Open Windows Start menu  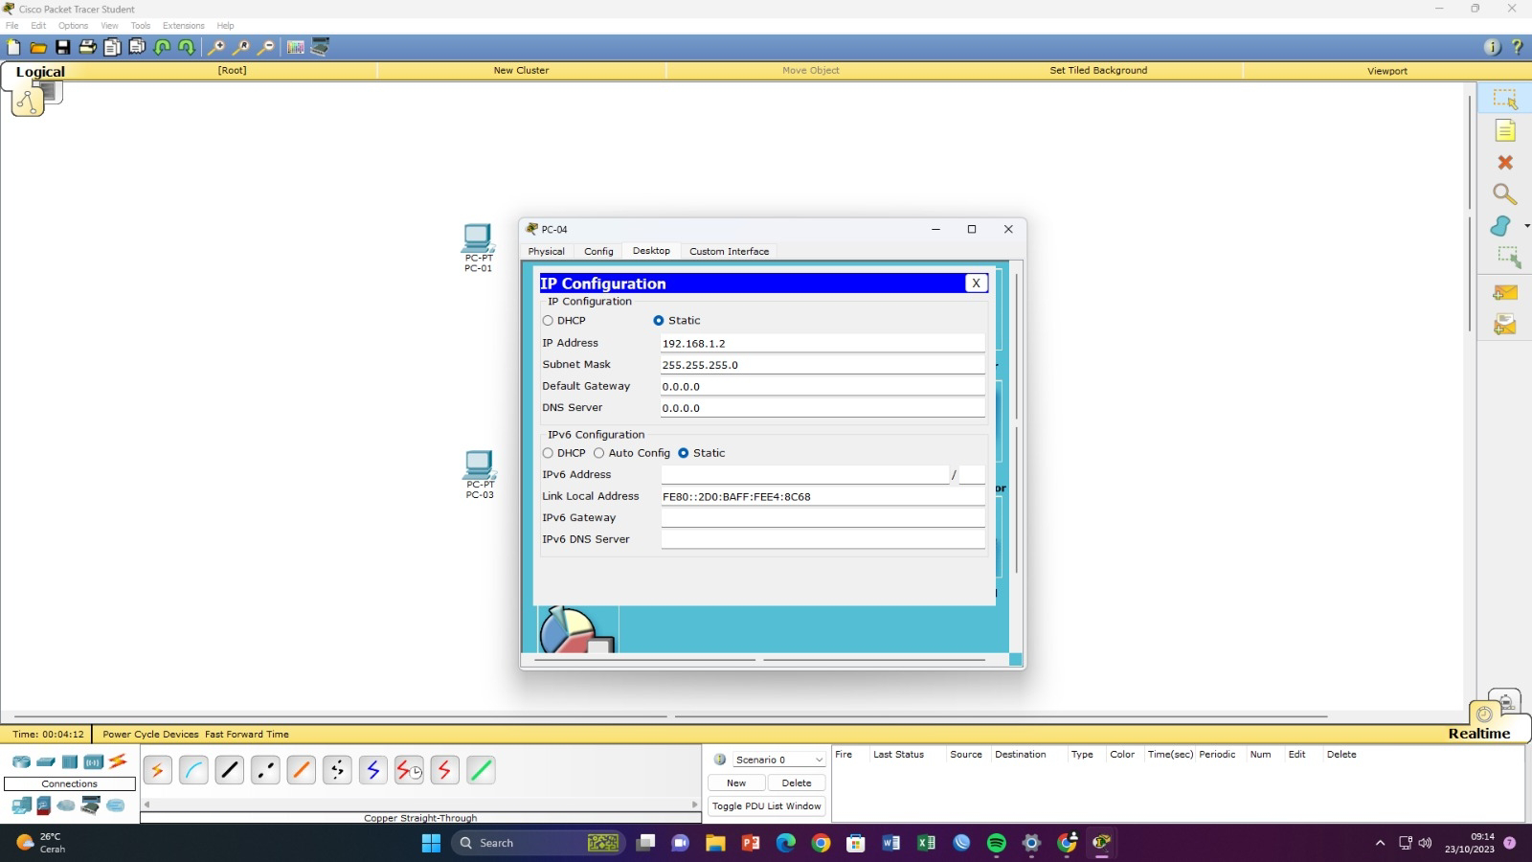pyautogui.click(x=431, y=843)
